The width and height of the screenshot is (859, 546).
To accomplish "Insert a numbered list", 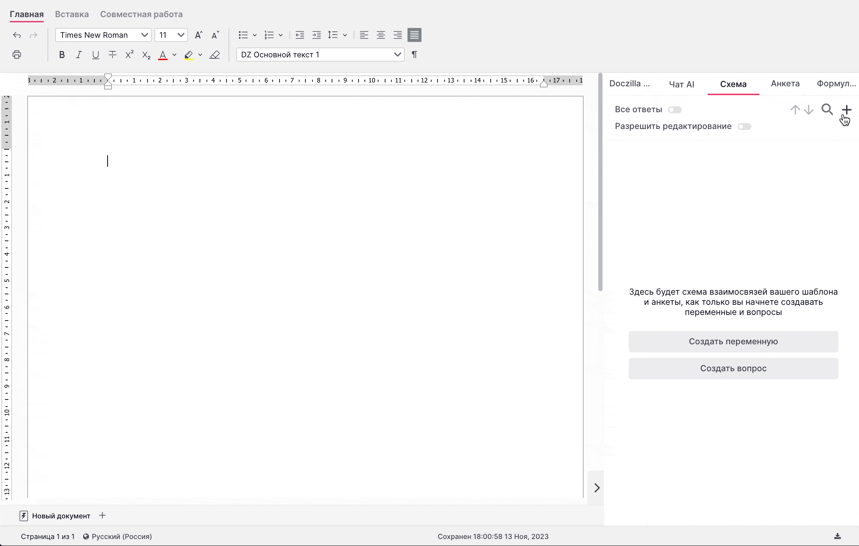I will pyautogui.click(x=269, y=35).
